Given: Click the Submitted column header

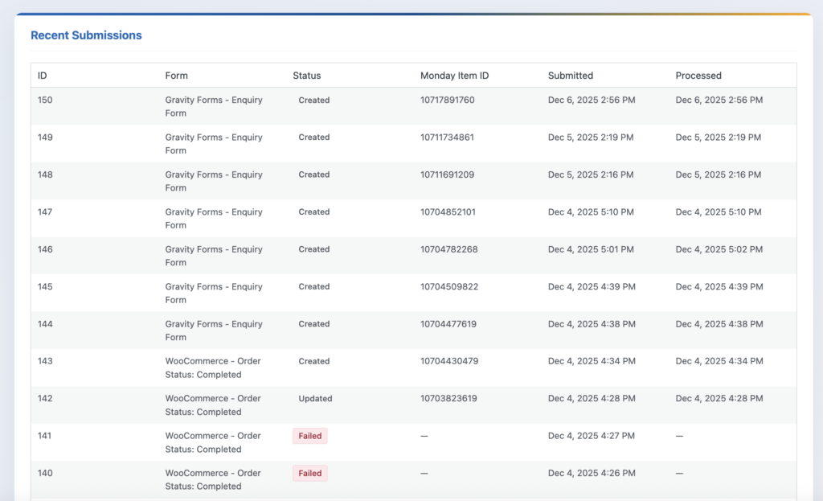Looking at the screenshot, I should point(570,76).
